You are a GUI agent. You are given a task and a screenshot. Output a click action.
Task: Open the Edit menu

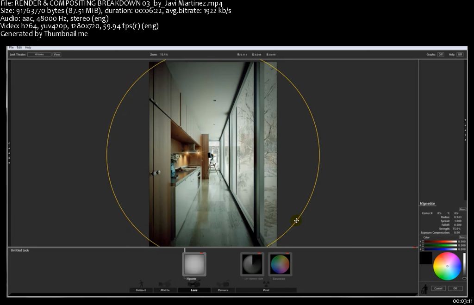[x=19, y=48]
